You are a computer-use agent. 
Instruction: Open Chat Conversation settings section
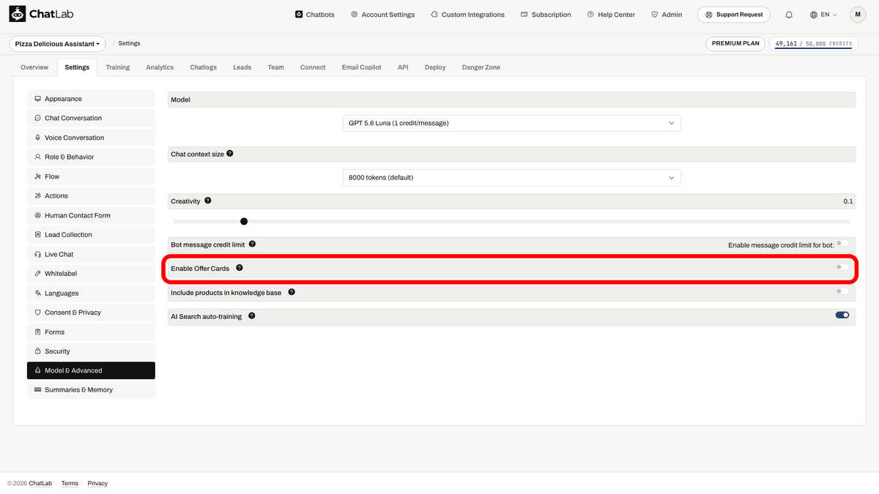91,118
